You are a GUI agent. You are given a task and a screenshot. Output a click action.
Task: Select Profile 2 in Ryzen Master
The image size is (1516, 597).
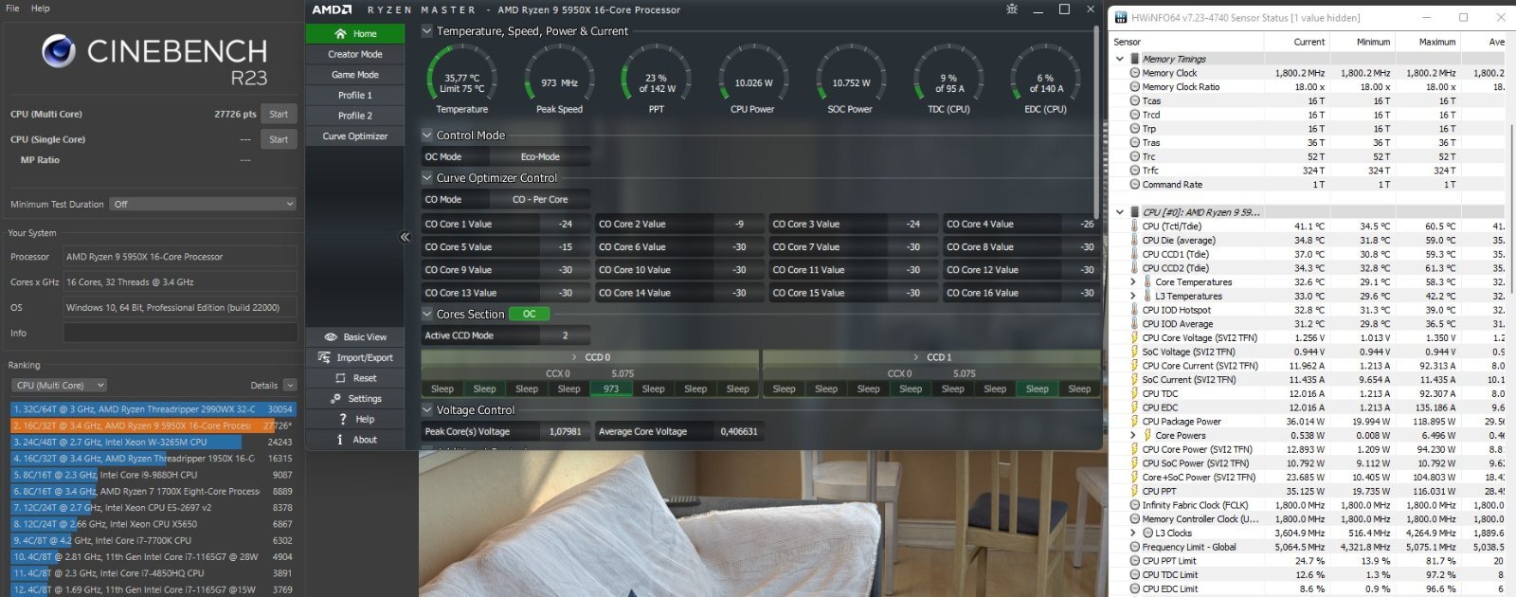(355, 116)
